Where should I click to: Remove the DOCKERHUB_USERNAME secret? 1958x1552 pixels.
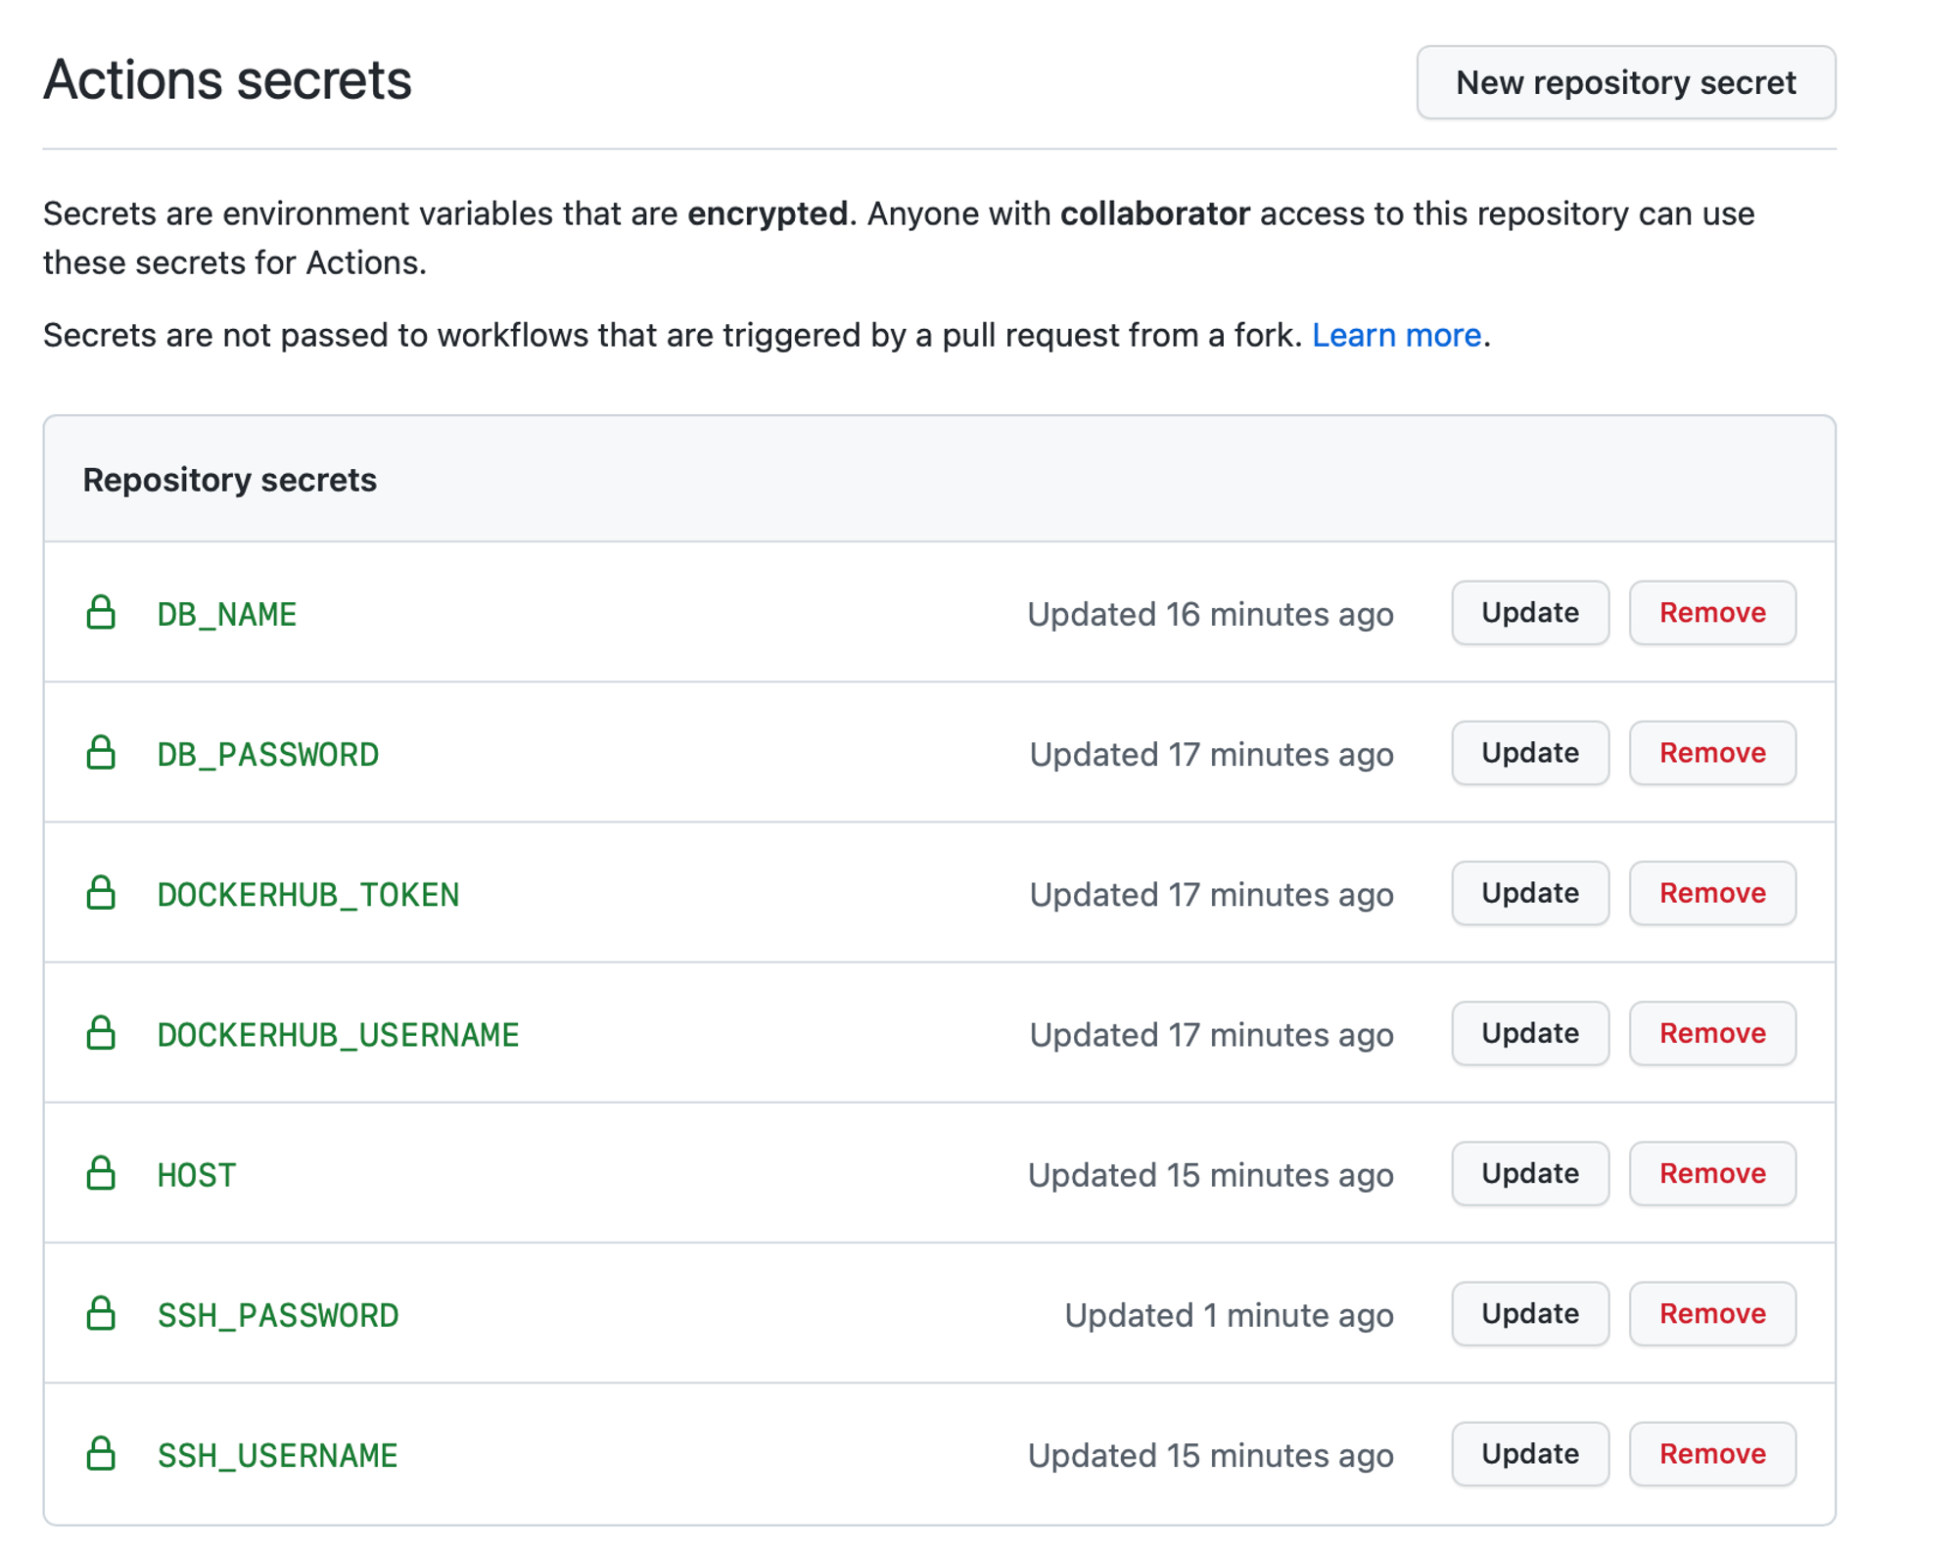(x=1711, y=1033)
